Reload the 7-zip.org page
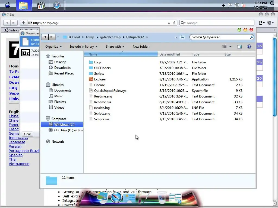This screenshot has width=278, height=208. click(x=174, y=23)
